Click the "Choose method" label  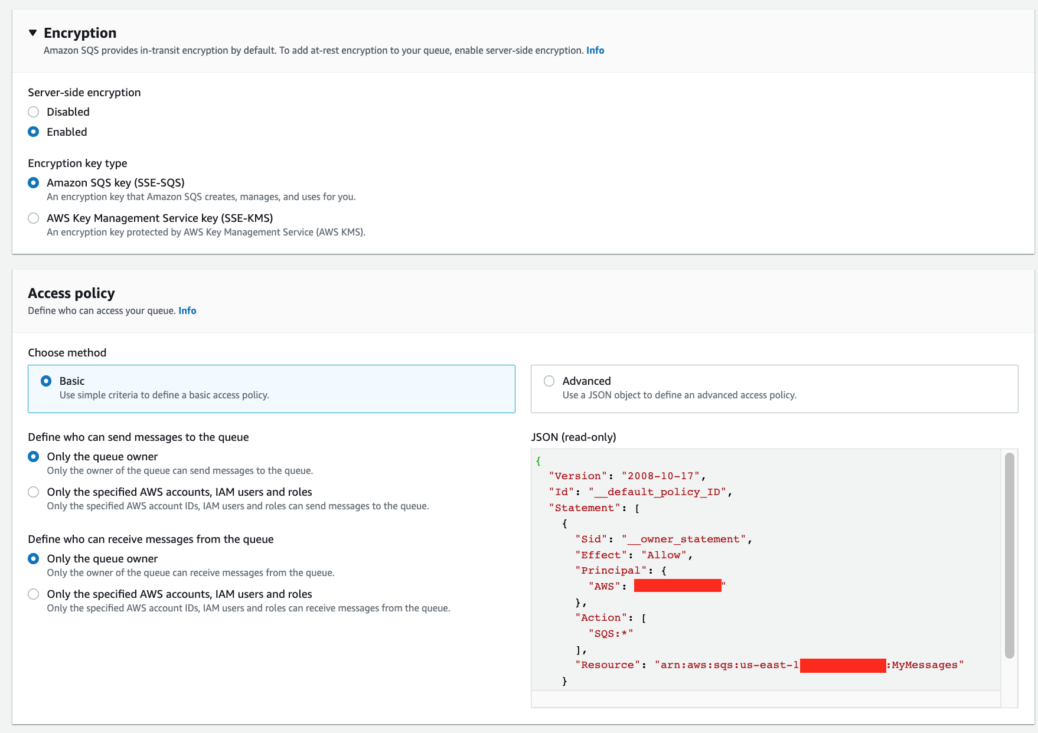click(67, 353)
